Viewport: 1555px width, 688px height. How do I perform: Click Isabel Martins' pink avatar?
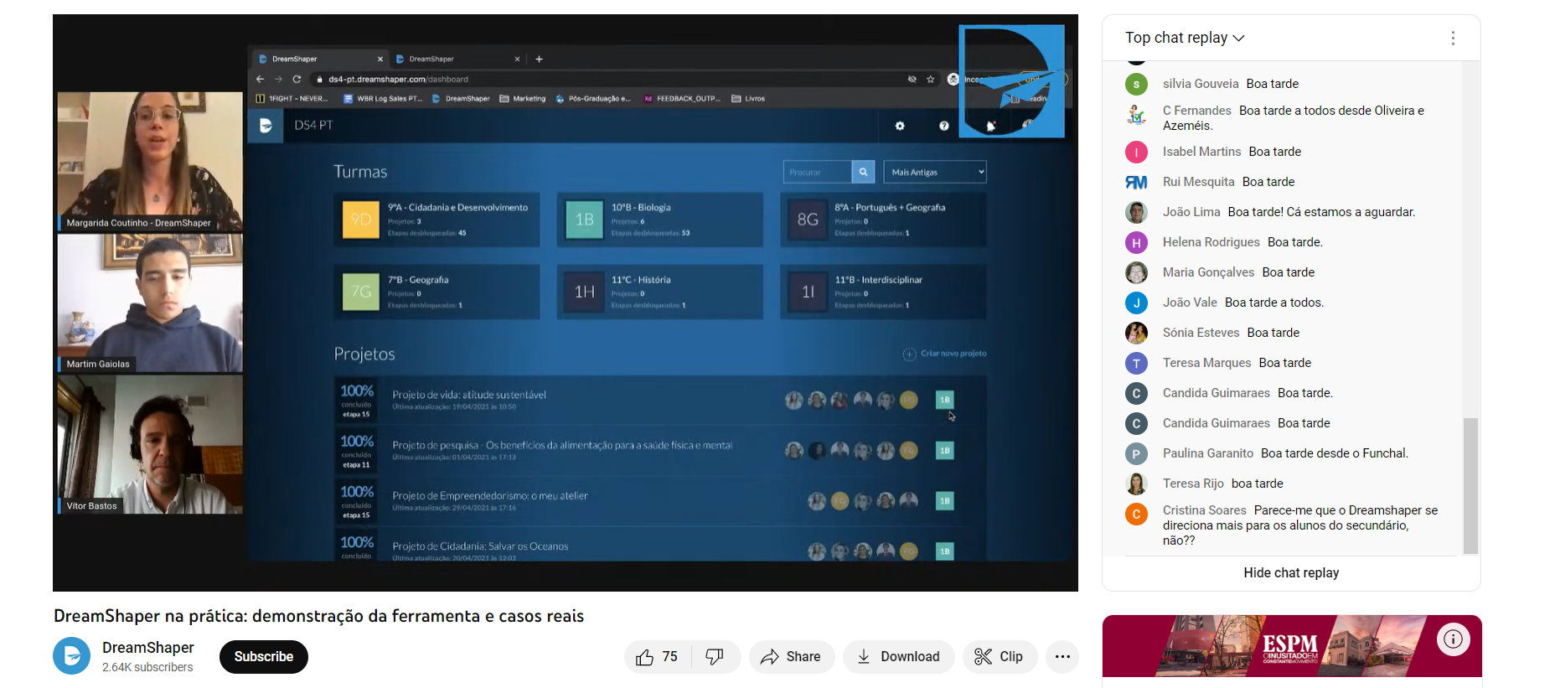tap(1136, 152)
